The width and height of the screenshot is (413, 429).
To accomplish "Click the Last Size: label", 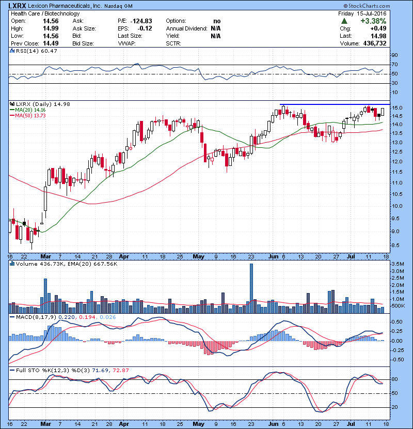I will coord(130,36).
